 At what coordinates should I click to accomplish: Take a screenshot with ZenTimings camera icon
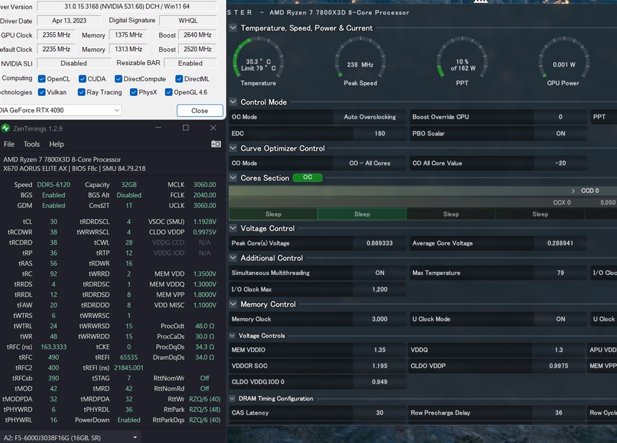216,144
